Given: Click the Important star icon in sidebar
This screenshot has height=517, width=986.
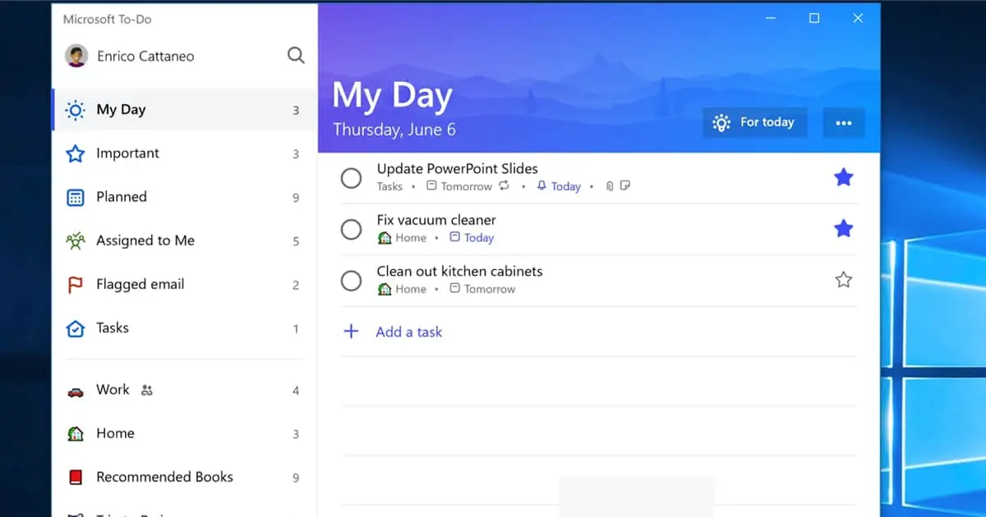Looking at the screenshot, I should 76,153.
